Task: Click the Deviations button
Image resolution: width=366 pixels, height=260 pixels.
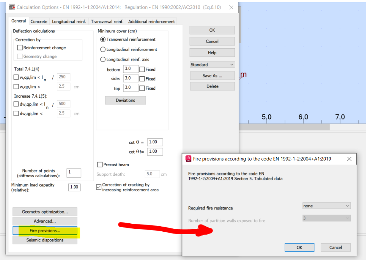Action: coord(125,101)
